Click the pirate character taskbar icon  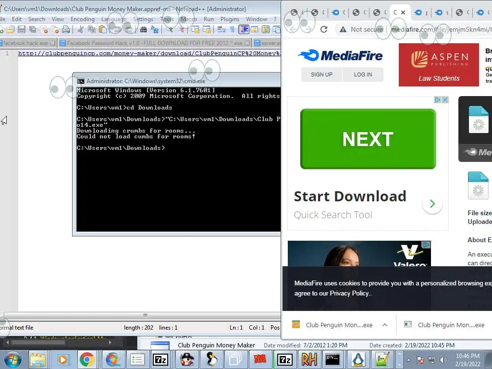(187, 359)
